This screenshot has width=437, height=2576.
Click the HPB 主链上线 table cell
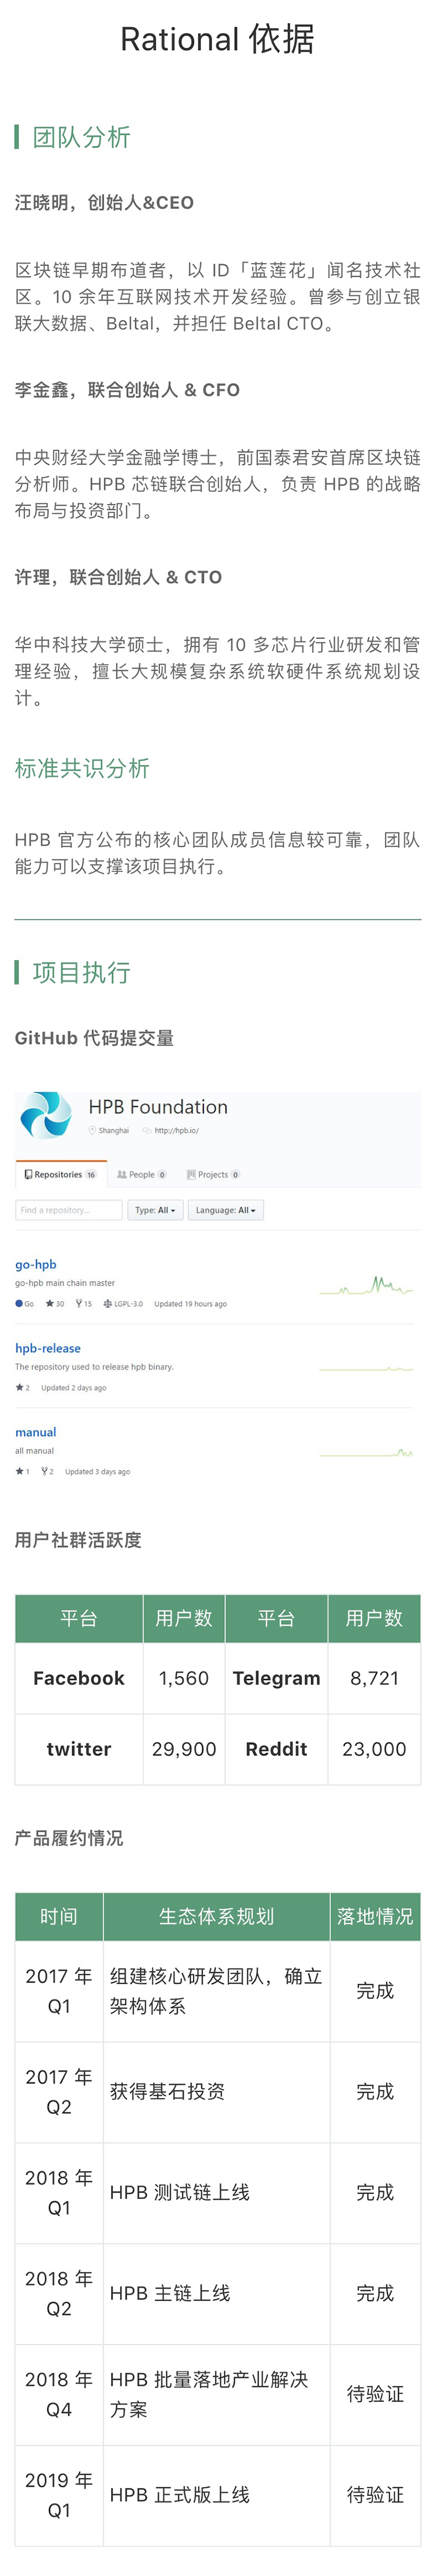(217, 2294)
